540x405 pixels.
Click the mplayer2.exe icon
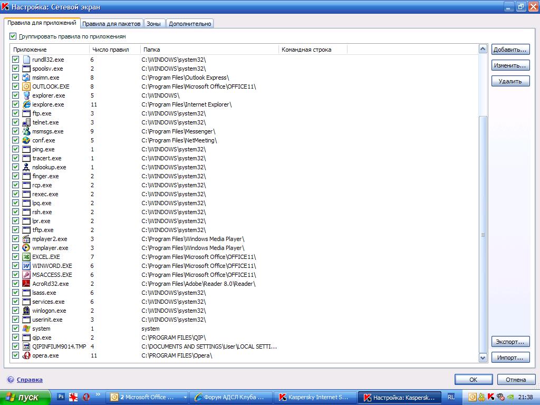click(26, 239)
